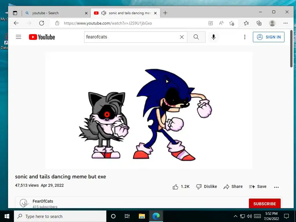
Task: Dislike this video
Action: [206, 187]
